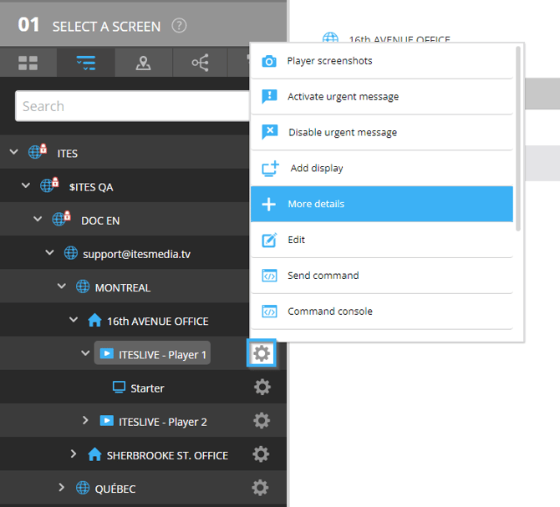560x507 pixels.
Task: Switch to the tree list view tab
Action: pyautogui.click(x=86, y=63)
